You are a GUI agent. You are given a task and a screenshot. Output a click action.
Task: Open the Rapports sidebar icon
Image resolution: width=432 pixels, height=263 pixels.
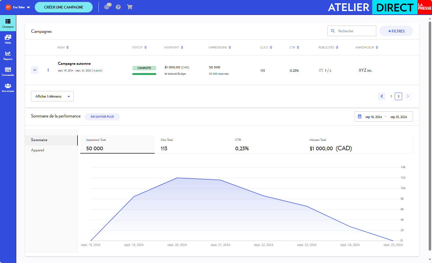[8, 55]
